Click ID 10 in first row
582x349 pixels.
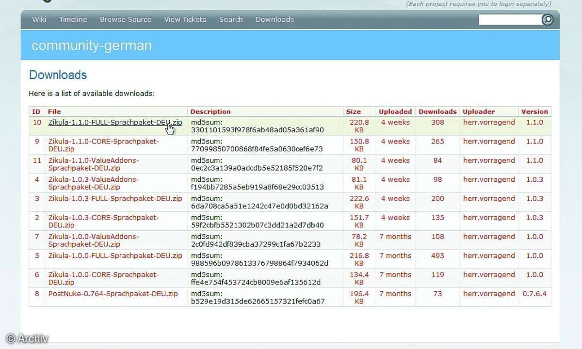point(37,123)
